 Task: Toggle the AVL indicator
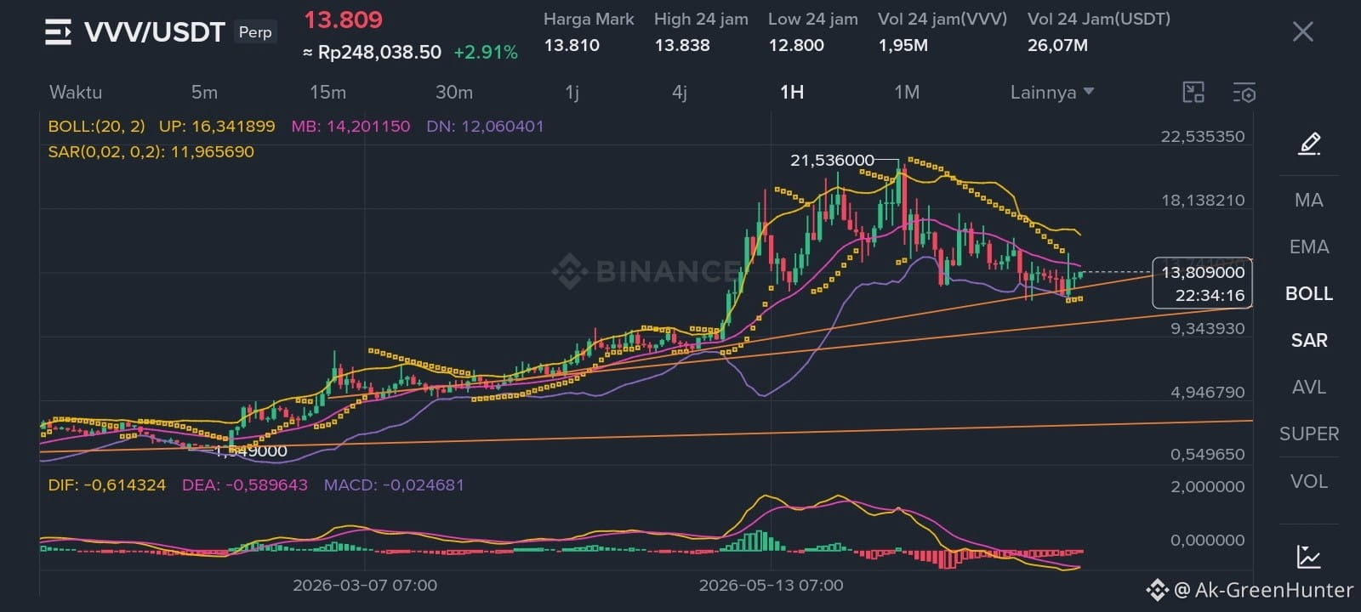(x=1308, y=387)
